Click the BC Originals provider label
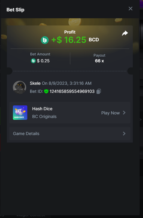The image size is (143, 218). [x=44, y=116]
